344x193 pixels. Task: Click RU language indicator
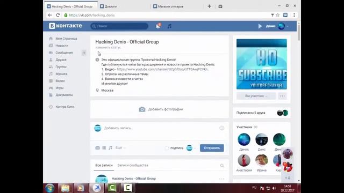click(254, 188)
